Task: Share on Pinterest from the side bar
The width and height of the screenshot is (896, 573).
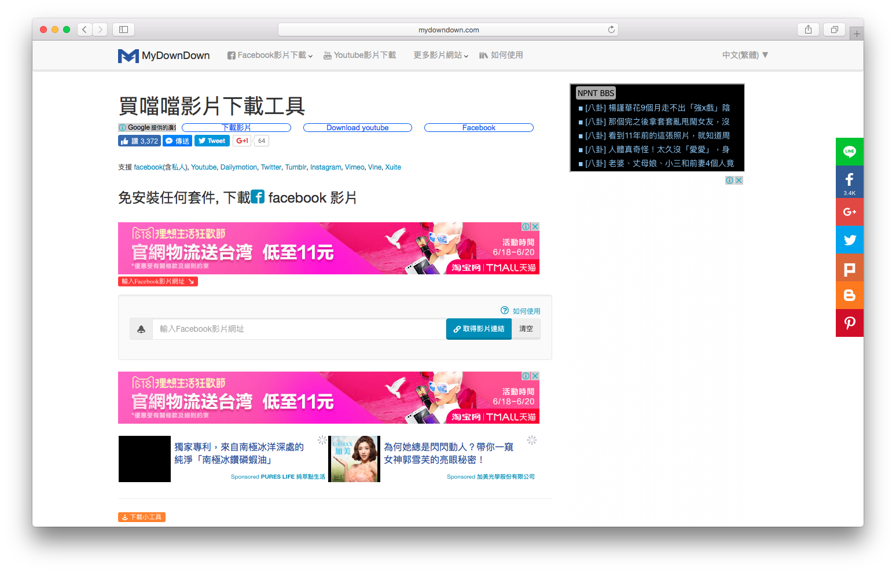Action: click(849, 323)
